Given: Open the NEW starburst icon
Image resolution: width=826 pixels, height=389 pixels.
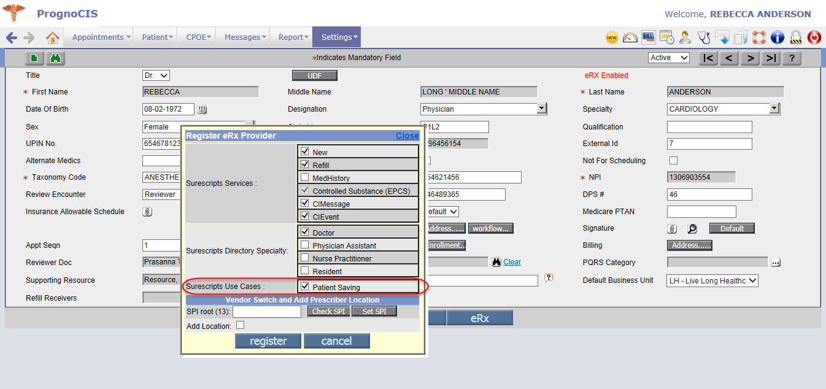Looking at the screenshot, I should (612, 38).
